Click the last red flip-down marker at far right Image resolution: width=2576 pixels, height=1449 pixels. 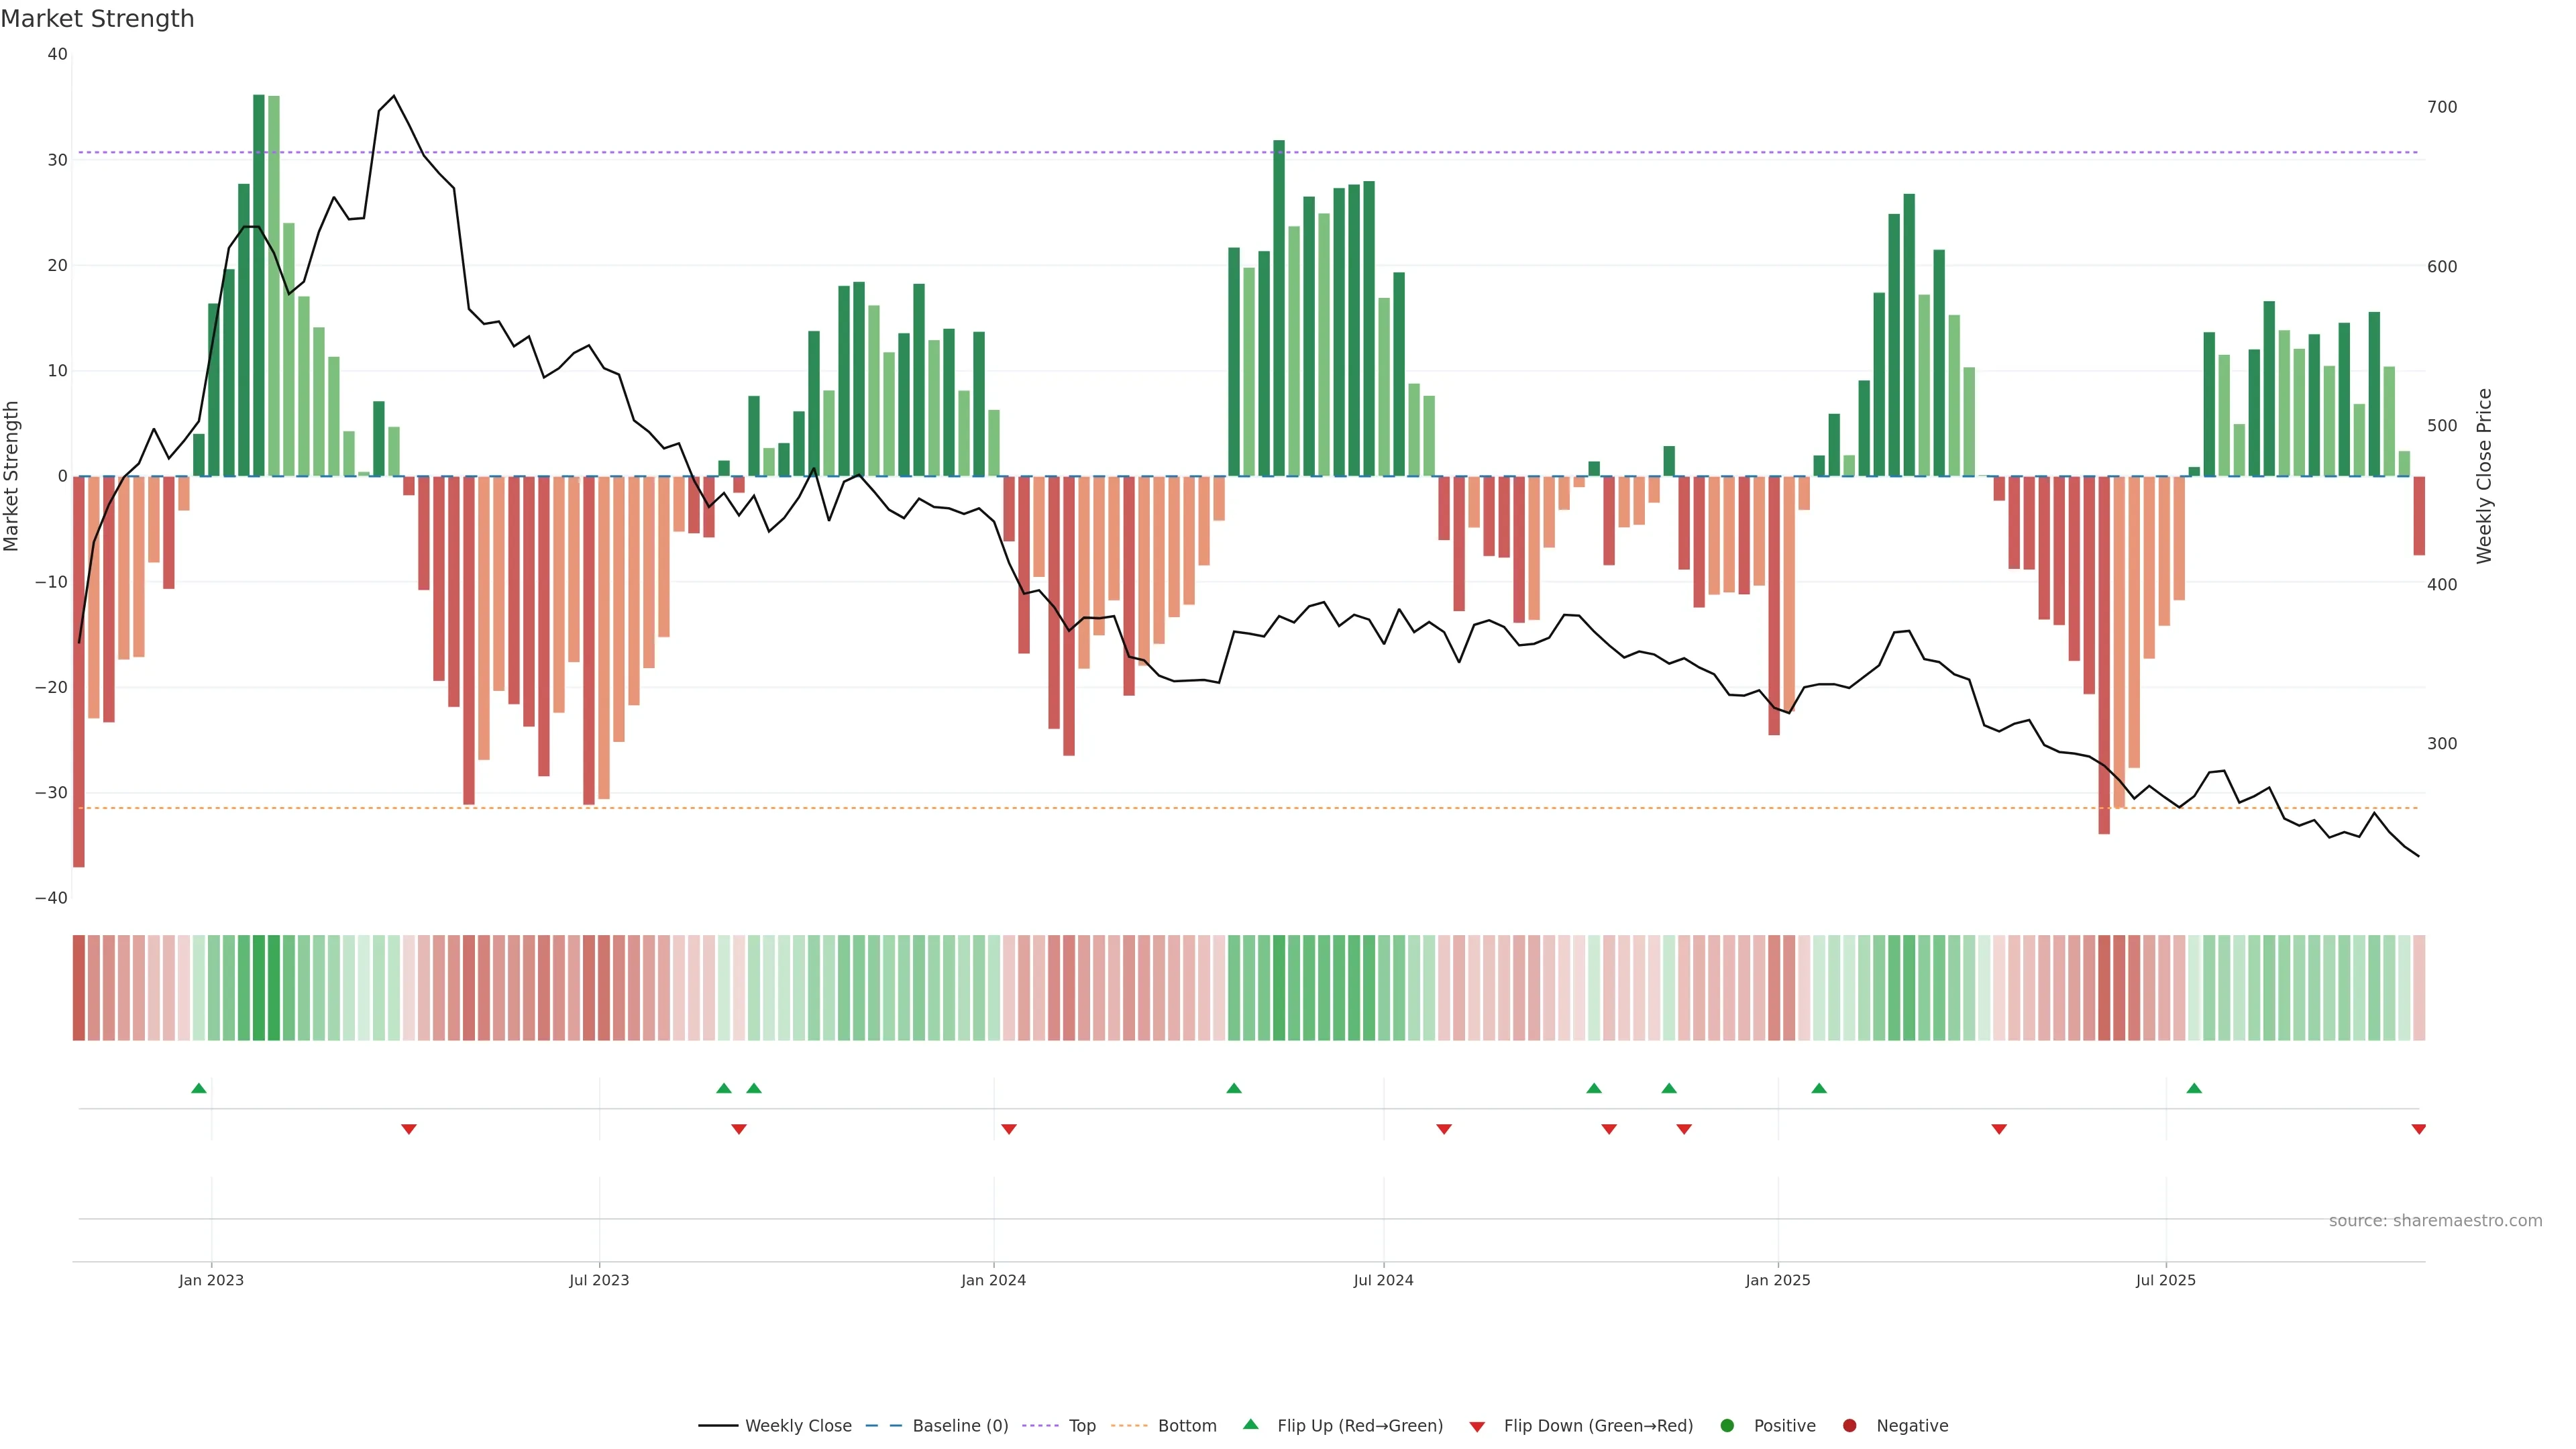[x=2418, y=1129]
